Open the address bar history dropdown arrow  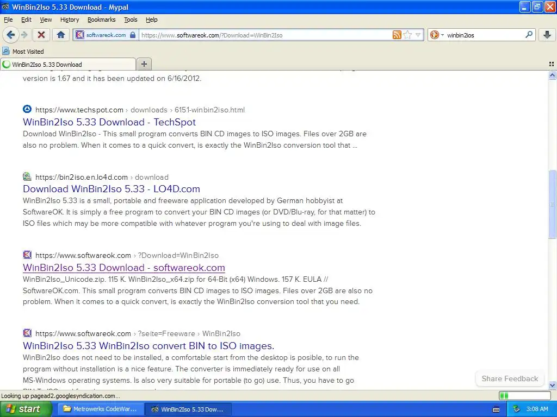point(418,35)
